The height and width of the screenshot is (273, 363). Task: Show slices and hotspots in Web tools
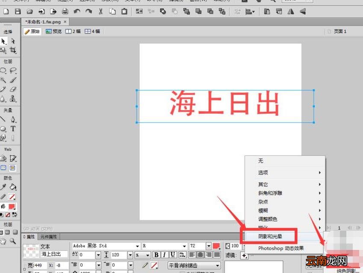(x=13, y=168)
